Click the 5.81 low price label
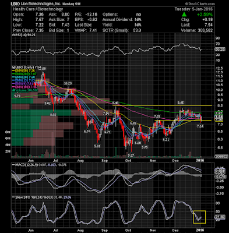The width and height of the screenshot is (229, 233). (x=97, y=146)
